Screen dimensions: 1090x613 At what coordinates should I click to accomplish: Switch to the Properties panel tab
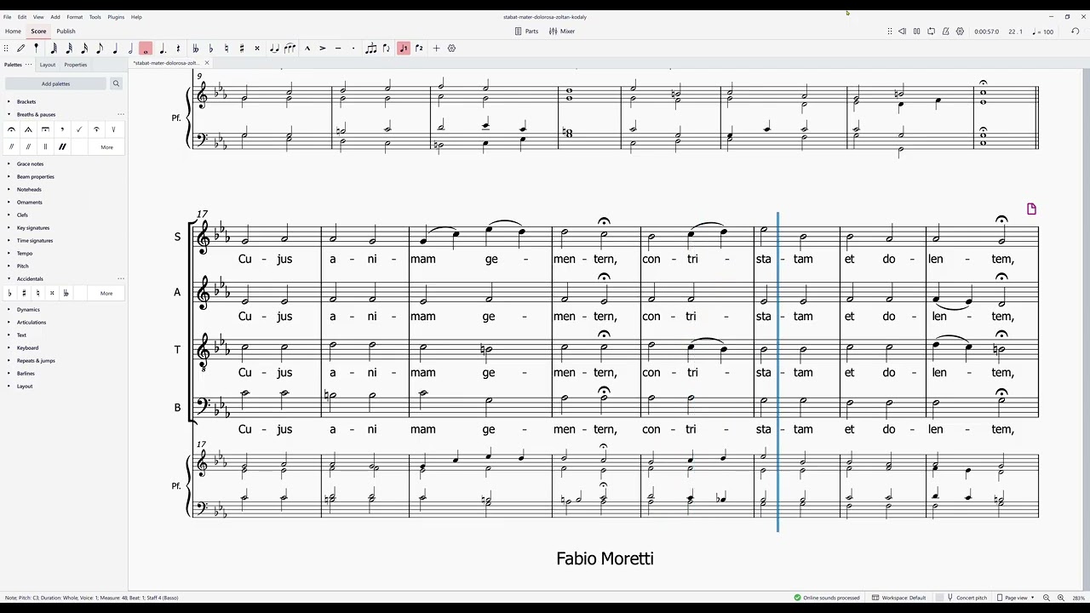[x=75, y=65]
